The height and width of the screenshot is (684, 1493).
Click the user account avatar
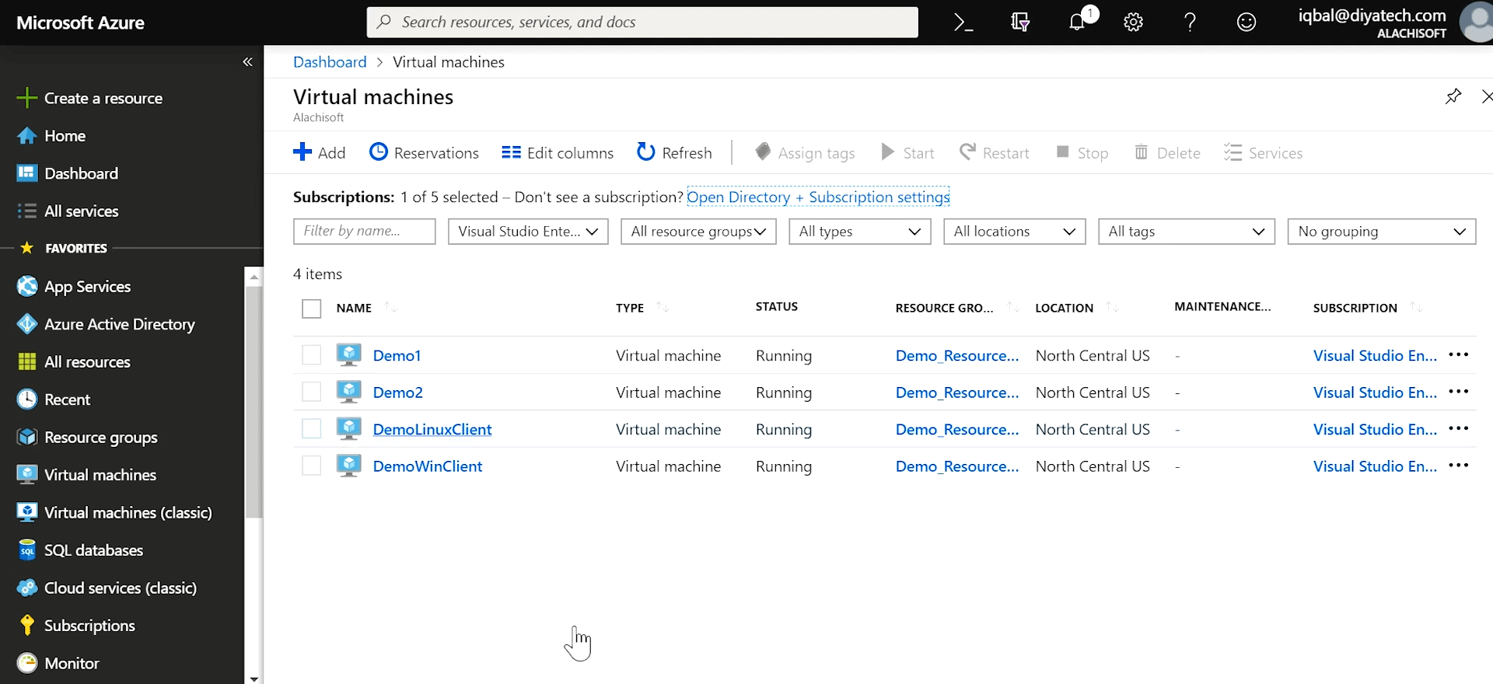[x=1476, y=22]
